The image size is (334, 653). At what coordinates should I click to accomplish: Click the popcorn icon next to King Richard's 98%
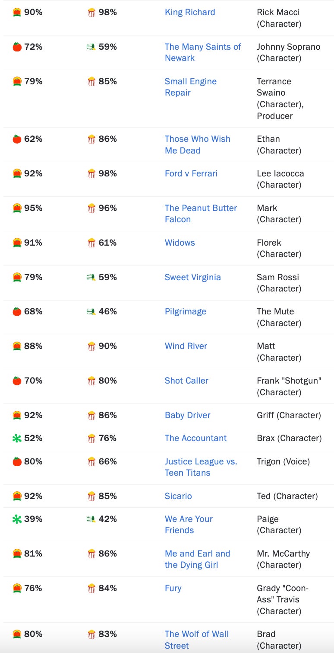point(91,13)
